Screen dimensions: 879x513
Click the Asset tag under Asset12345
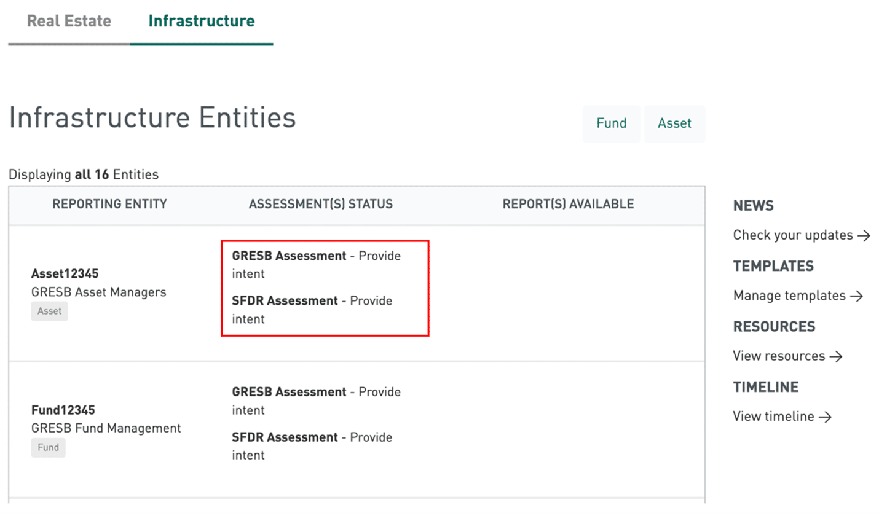(x=49, y=311)
